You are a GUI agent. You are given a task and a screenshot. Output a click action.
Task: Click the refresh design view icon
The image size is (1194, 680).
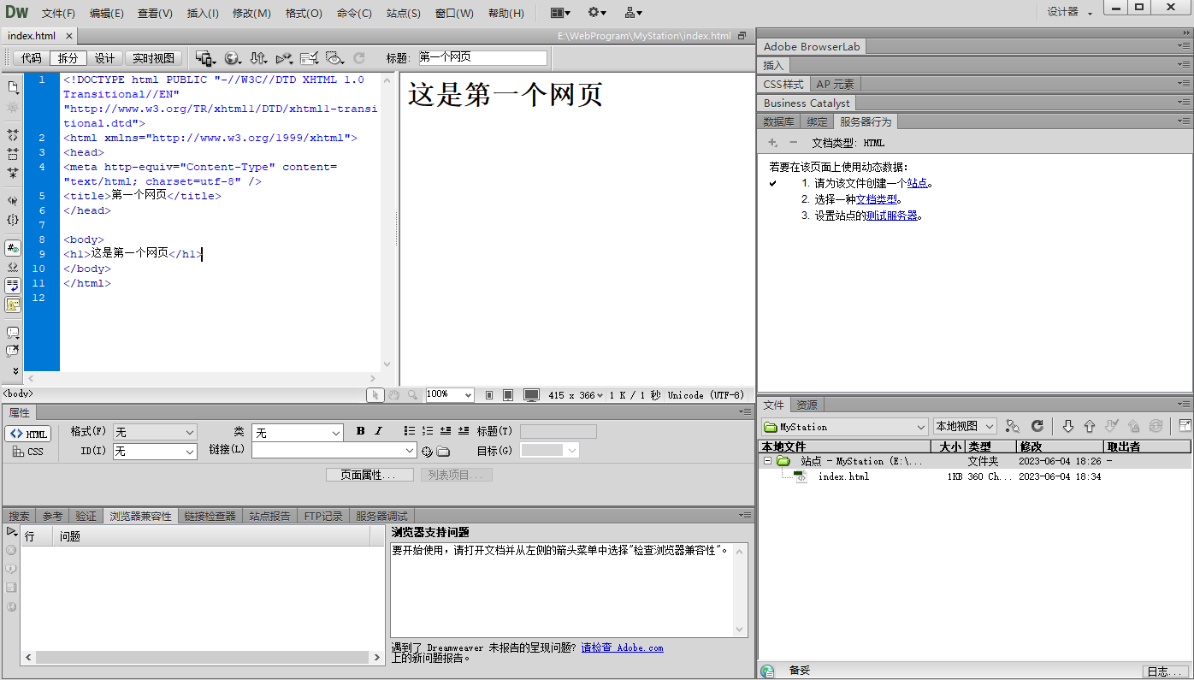coord(359,58)
